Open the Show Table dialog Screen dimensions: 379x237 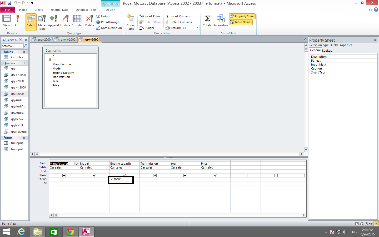[x=131, y=22]
